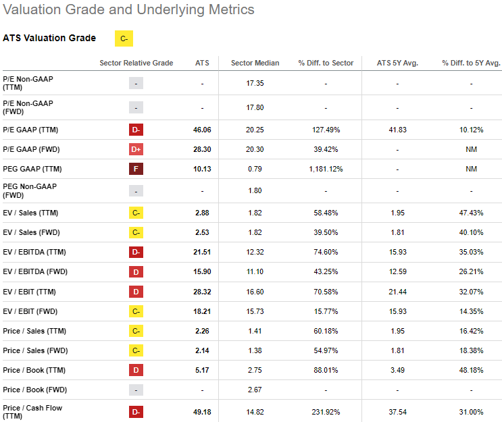Click the C- grade badge for Price / Sales (FWD)
Screen dimensions: 502x422
tap(136, 350)
